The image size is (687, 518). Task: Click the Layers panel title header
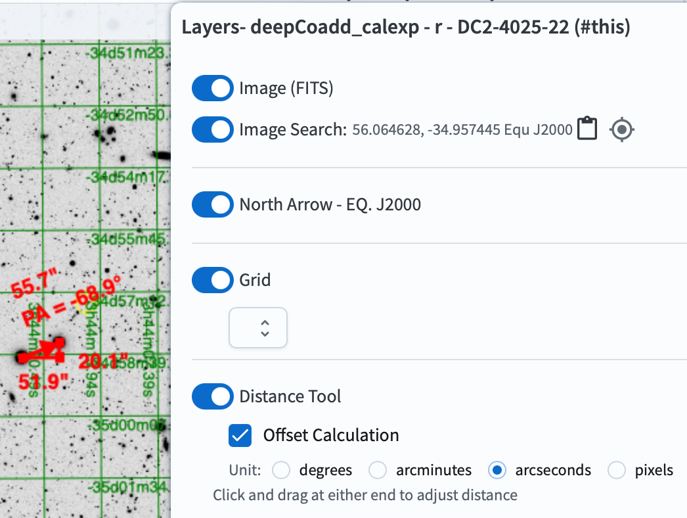[x=405, y=28]
